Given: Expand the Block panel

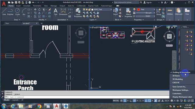Looking at the screenshot, I should tap(118, 20).
